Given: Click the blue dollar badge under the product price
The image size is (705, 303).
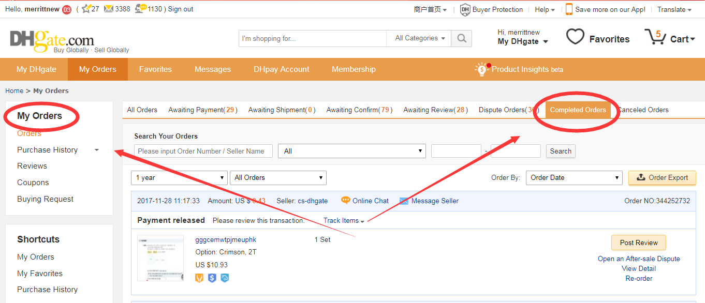Looking at the screenshot, I should tap(212, 278).
